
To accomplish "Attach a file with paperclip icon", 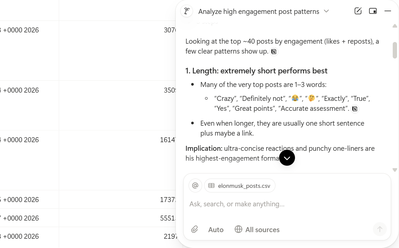I will (195, 229).
